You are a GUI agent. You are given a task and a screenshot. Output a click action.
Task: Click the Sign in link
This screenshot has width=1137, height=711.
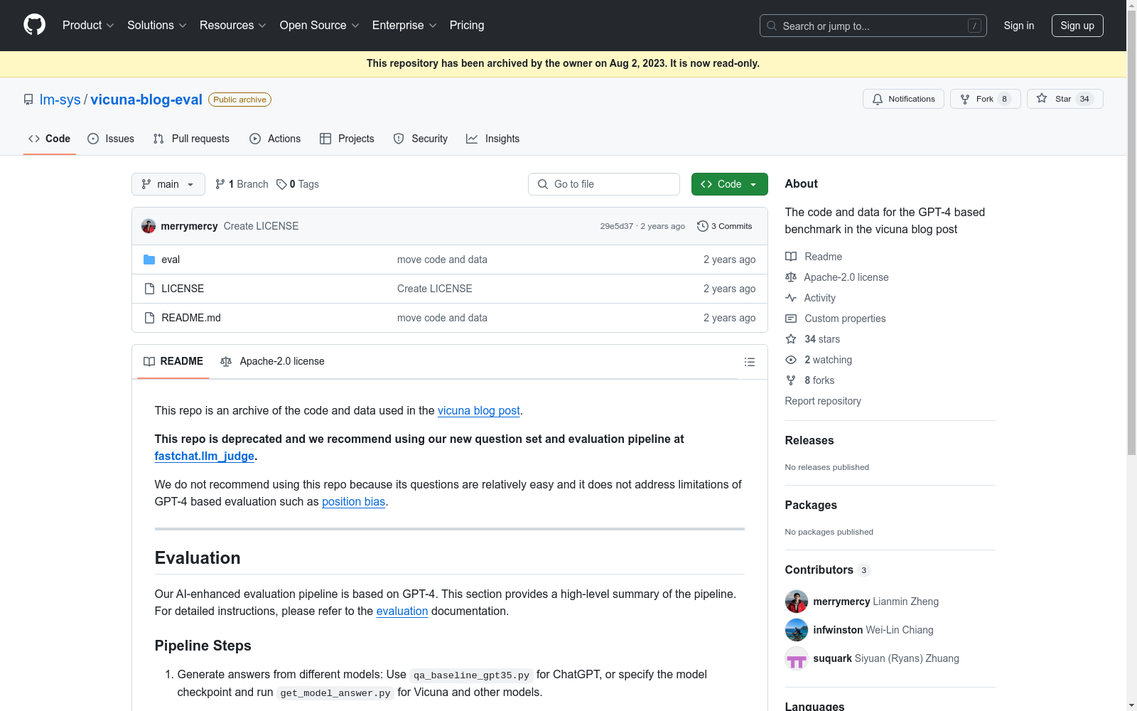(1018, 26)
